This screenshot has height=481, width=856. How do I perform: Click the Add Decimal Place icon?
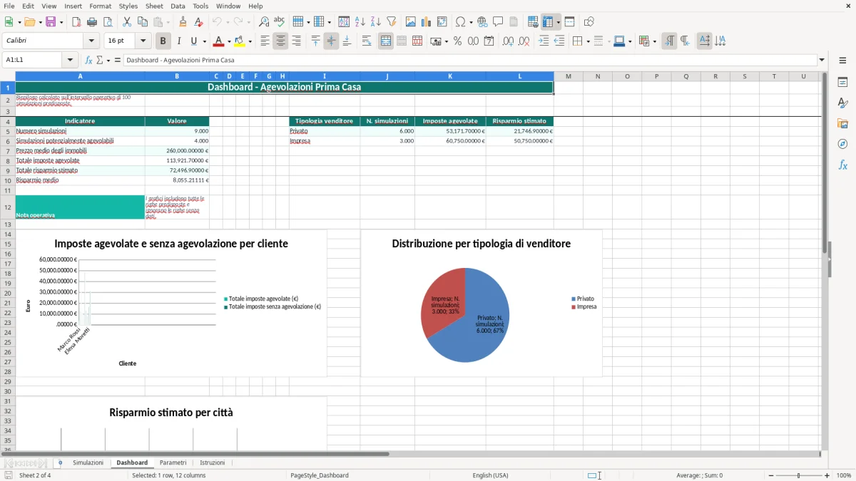508,41
